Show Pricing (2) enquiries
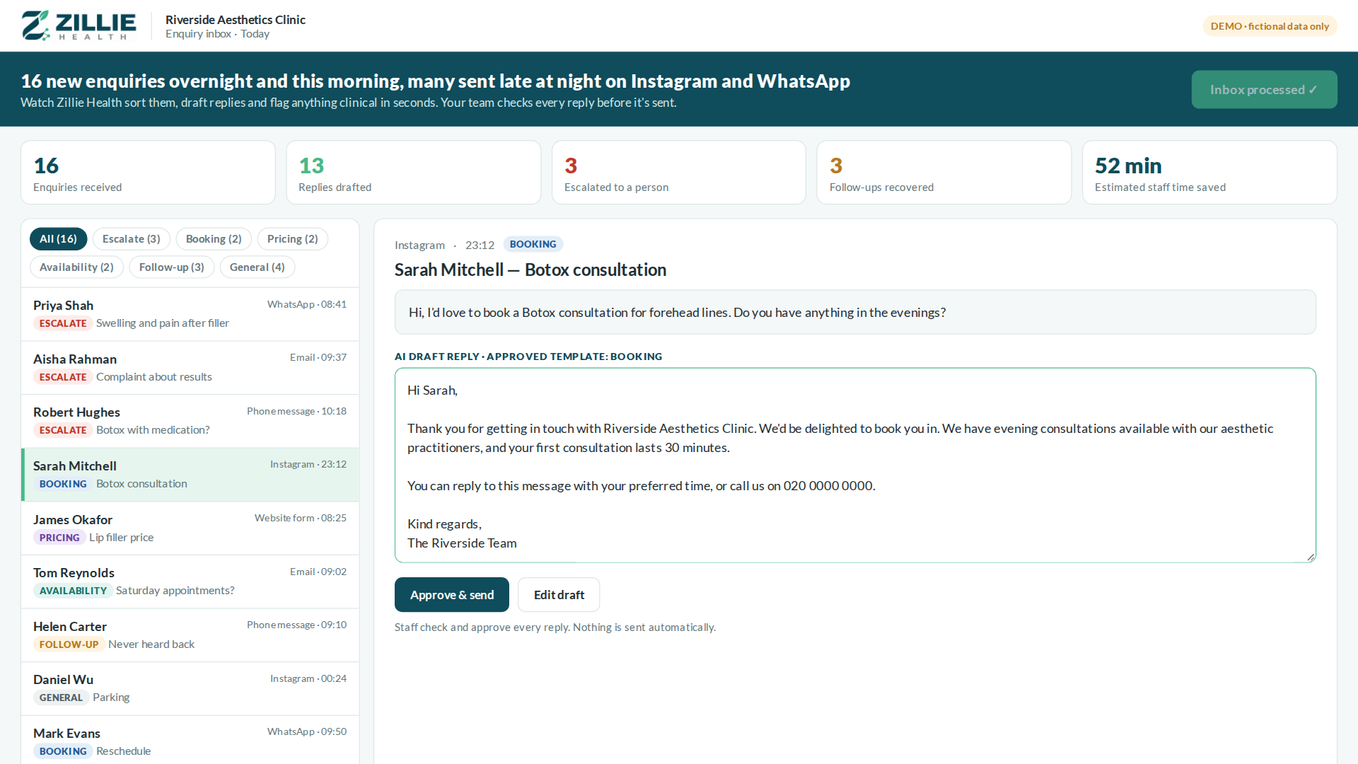1358x764 pixels. click(293, 239)
